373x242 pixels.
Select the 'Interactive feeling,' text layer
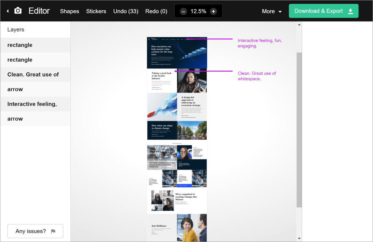pos(35,104)
